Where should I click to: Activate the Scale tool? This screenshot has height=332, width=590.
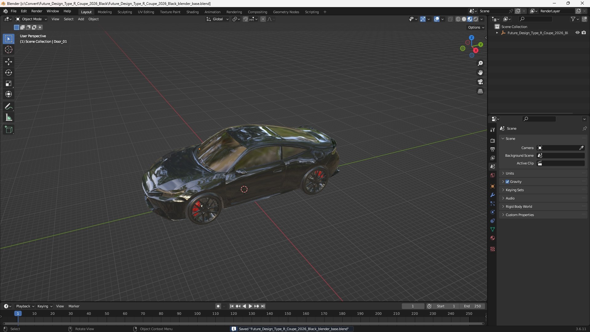9,83
